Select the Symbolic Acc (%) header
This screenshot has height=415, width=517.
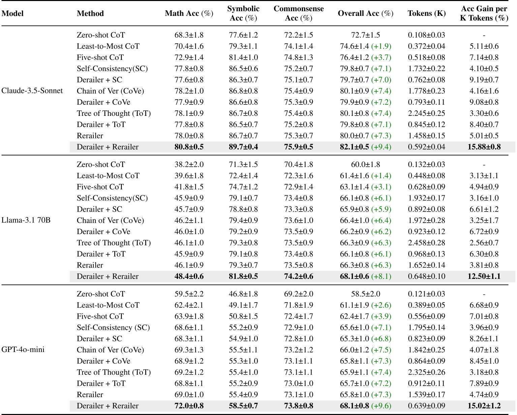point(243,13)
